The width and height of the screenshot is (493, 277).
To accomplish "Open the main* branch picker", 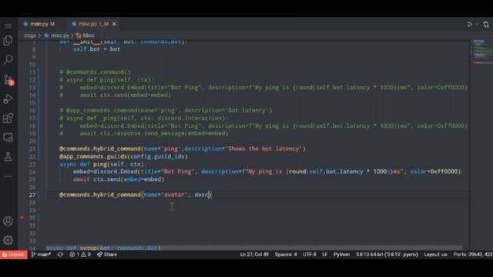I will click(x=41, y=255).
